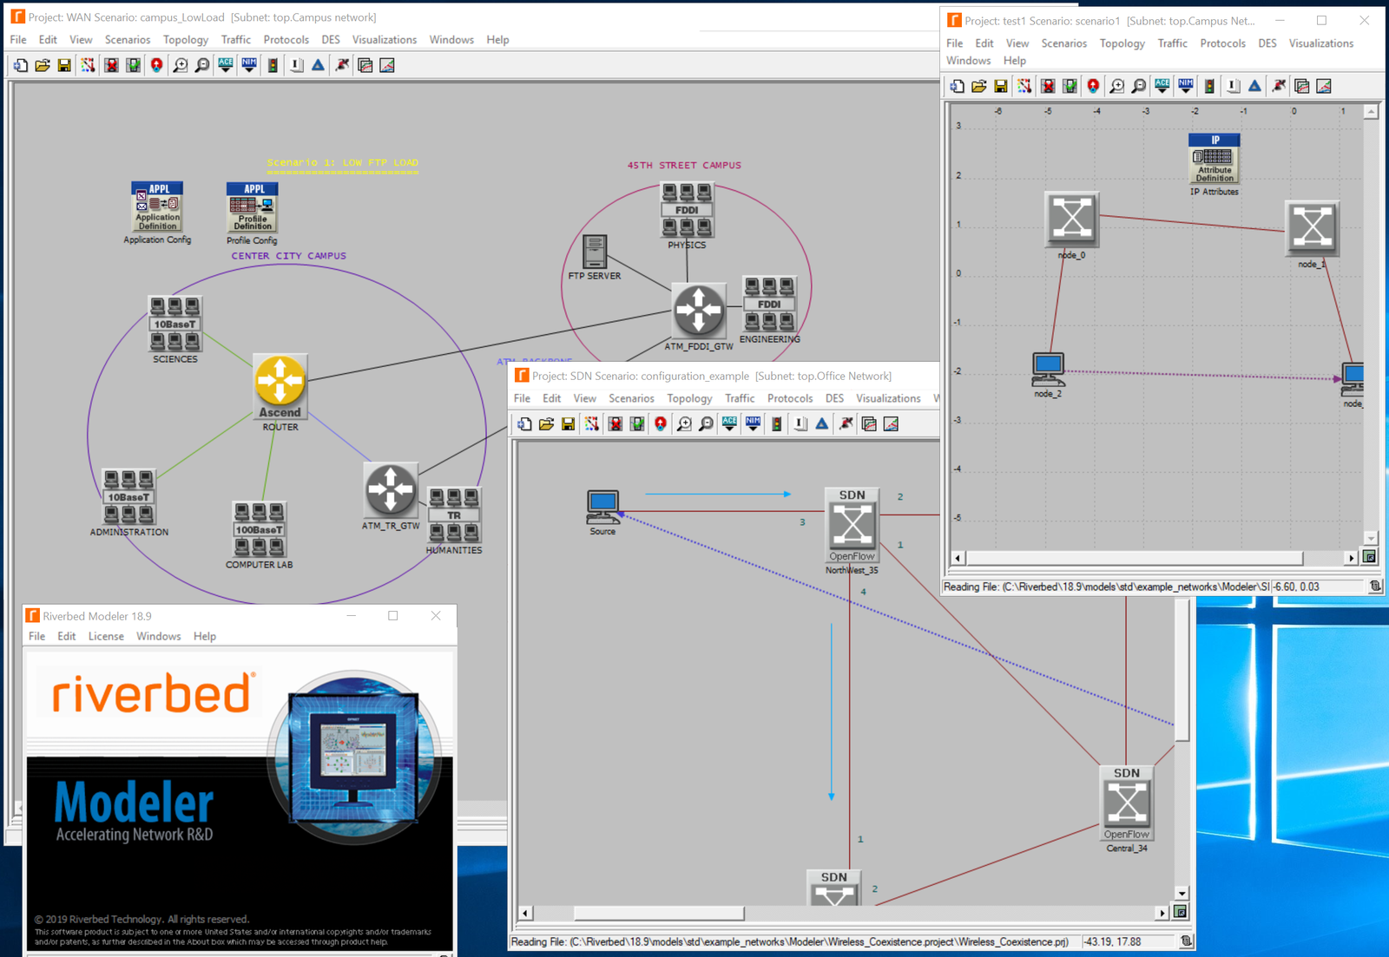
Task: Expand the NIM dropdown in test1 toolbar
Action: 1186,86
